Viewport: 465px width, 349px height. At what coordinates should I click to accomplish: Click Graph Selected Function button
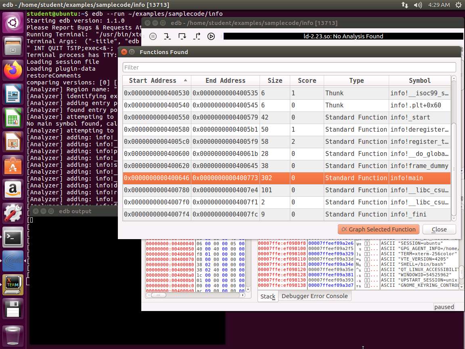point(378,229)
